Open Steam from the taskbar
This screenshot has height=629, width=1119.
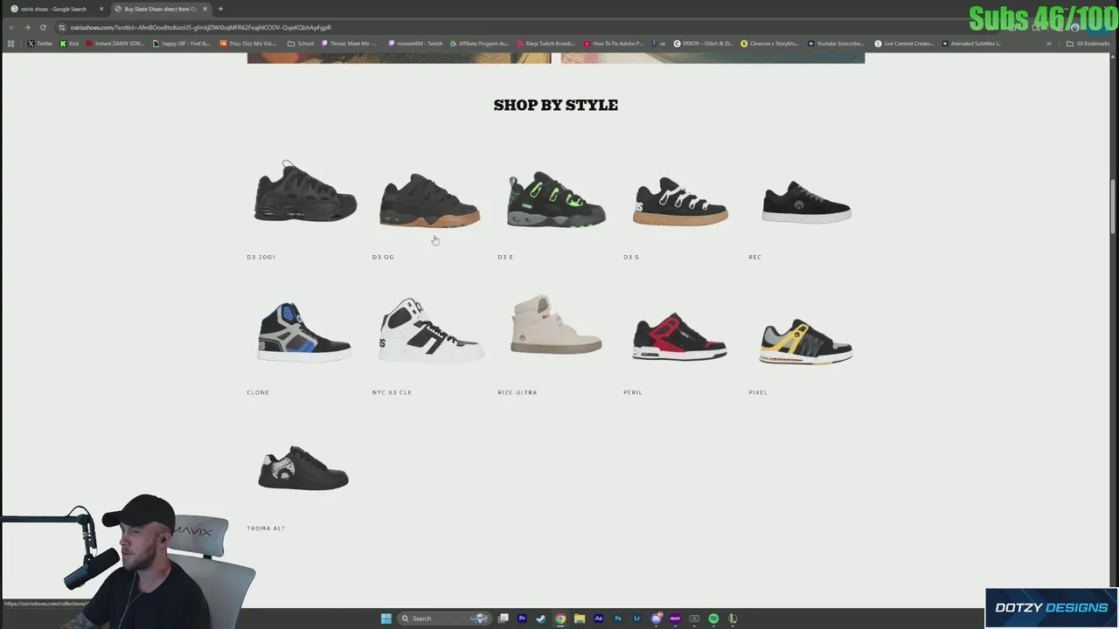click(541, 619)
